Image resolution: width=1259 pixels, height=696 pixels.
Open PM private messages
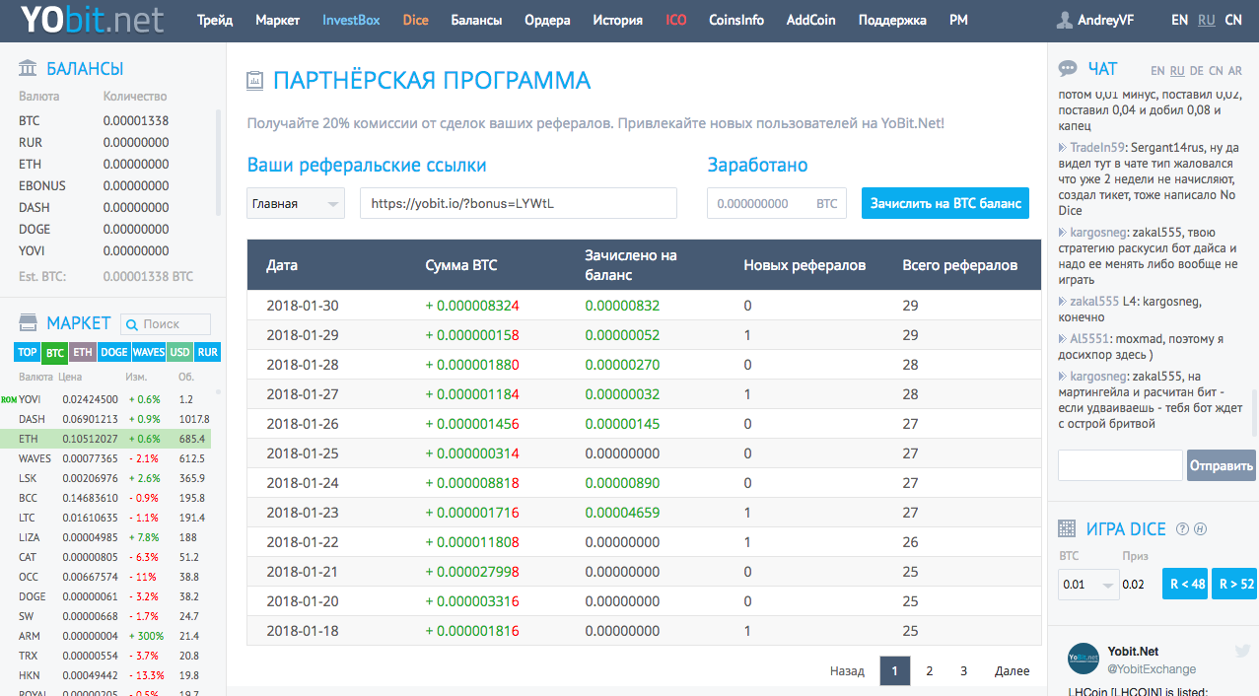958,20
